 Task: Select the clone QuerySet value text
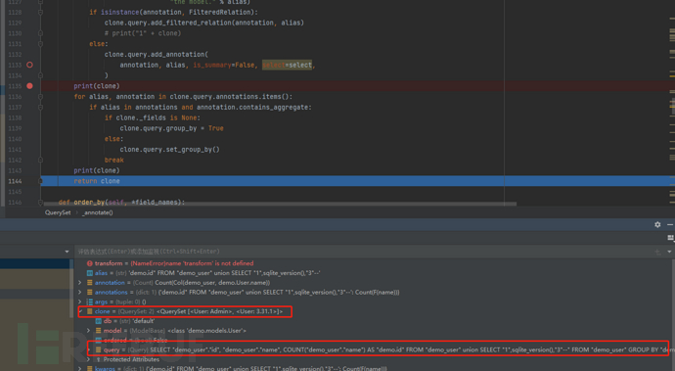point(219,311)
